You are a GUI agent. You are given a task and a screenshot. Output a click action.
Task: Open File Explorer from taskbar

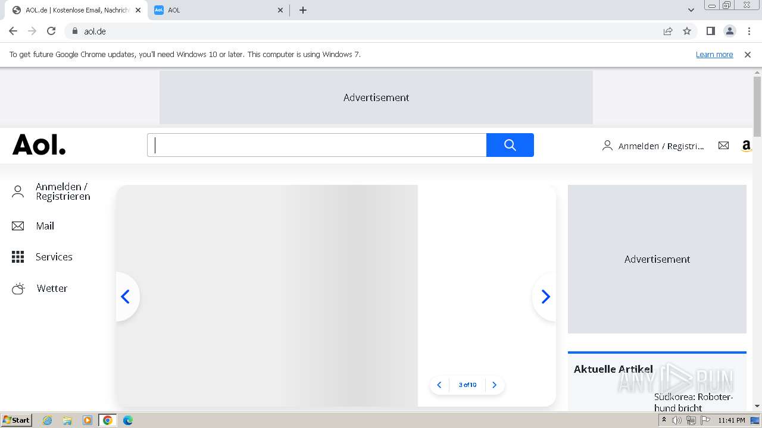(67, 420)
